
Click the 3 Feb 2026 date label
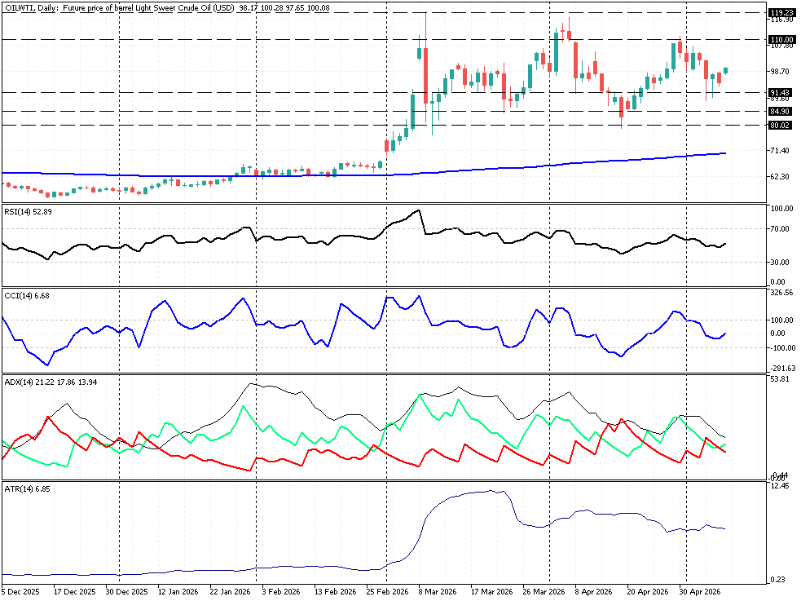281,592
